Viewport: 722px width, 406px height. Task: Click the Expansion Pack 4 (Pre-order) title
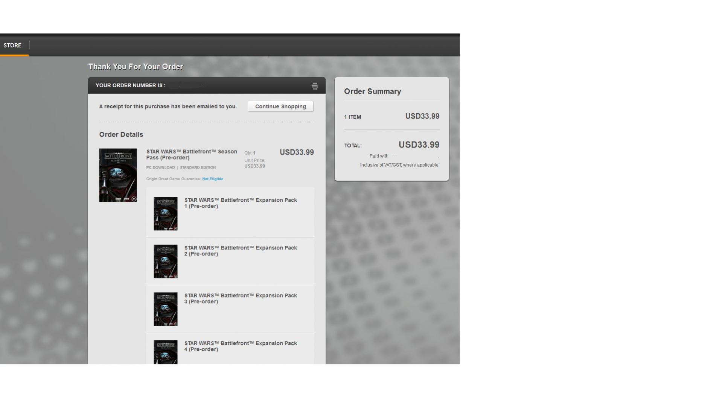coord(241,347)
